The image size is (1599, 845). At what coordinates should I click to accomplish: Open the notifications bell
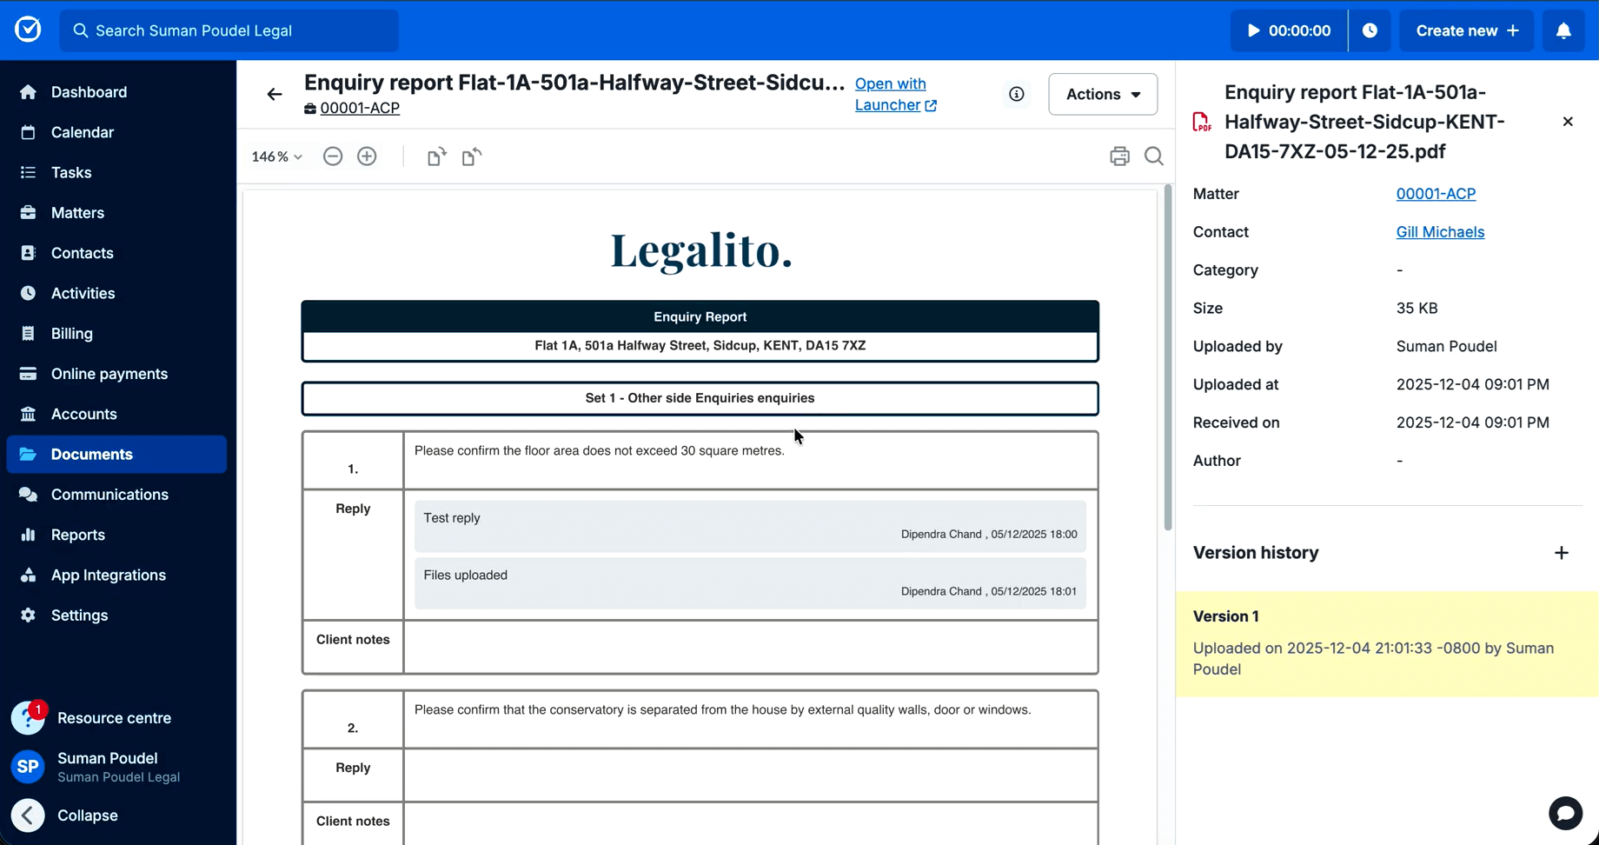click(1563, 30)
